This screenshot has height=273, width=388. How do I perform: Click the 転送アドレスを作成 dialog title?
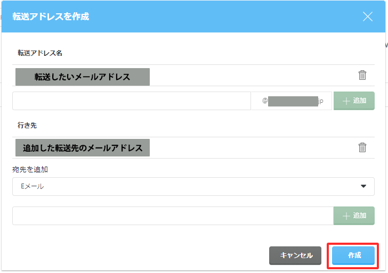click(51, 16)
